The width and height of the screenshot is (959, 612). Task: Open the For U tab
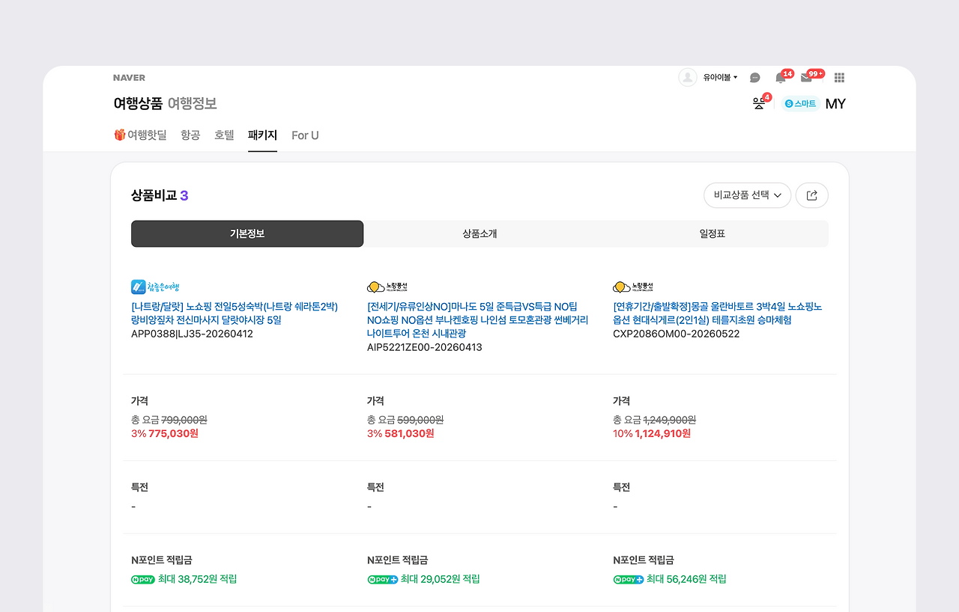click(305, 135)
